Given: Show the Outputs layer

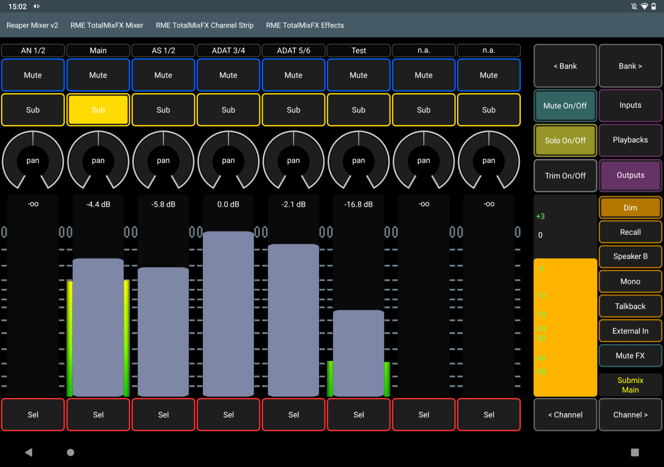Looking at the screenshot, I should tap(630, 175).
